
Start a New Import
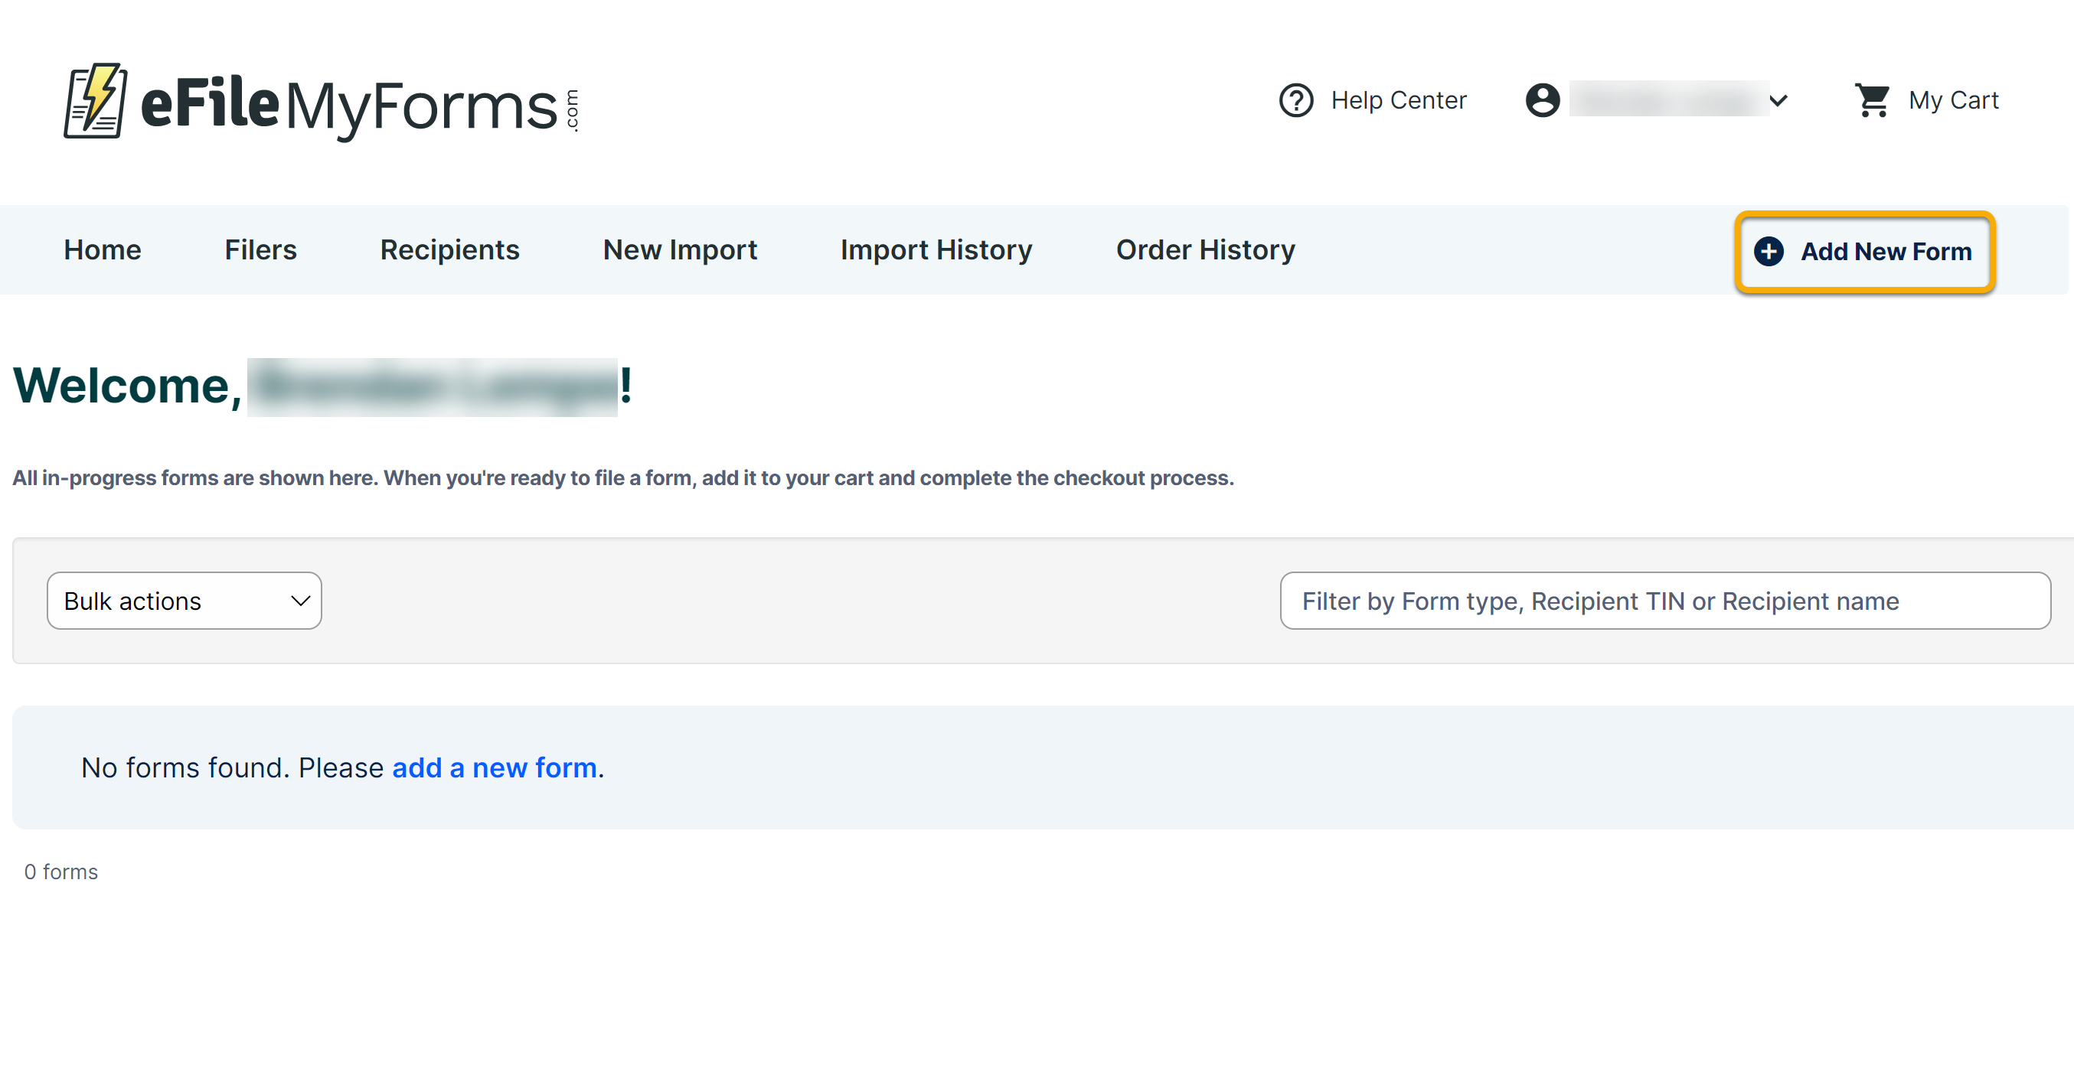(x=680, y=249)
